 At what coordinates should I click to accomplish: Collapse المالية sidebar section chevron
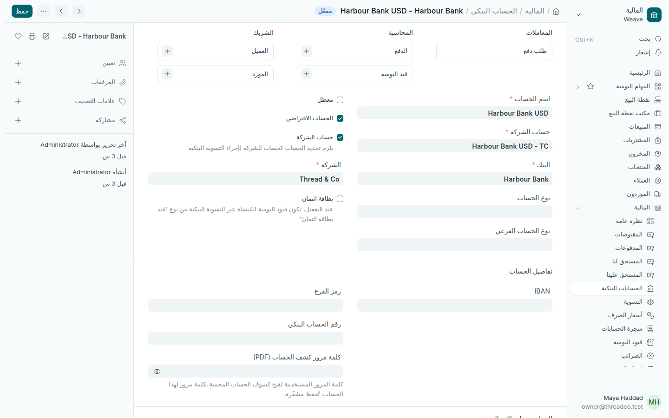578,208
